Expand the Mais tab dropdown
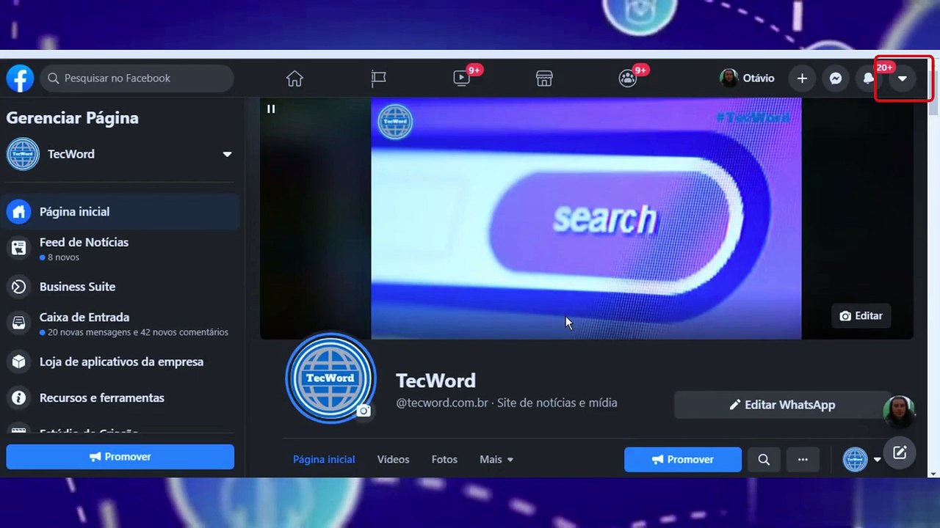Image resolution: width=940 pixels, height=528 pixels. click(x=496, y=459)
